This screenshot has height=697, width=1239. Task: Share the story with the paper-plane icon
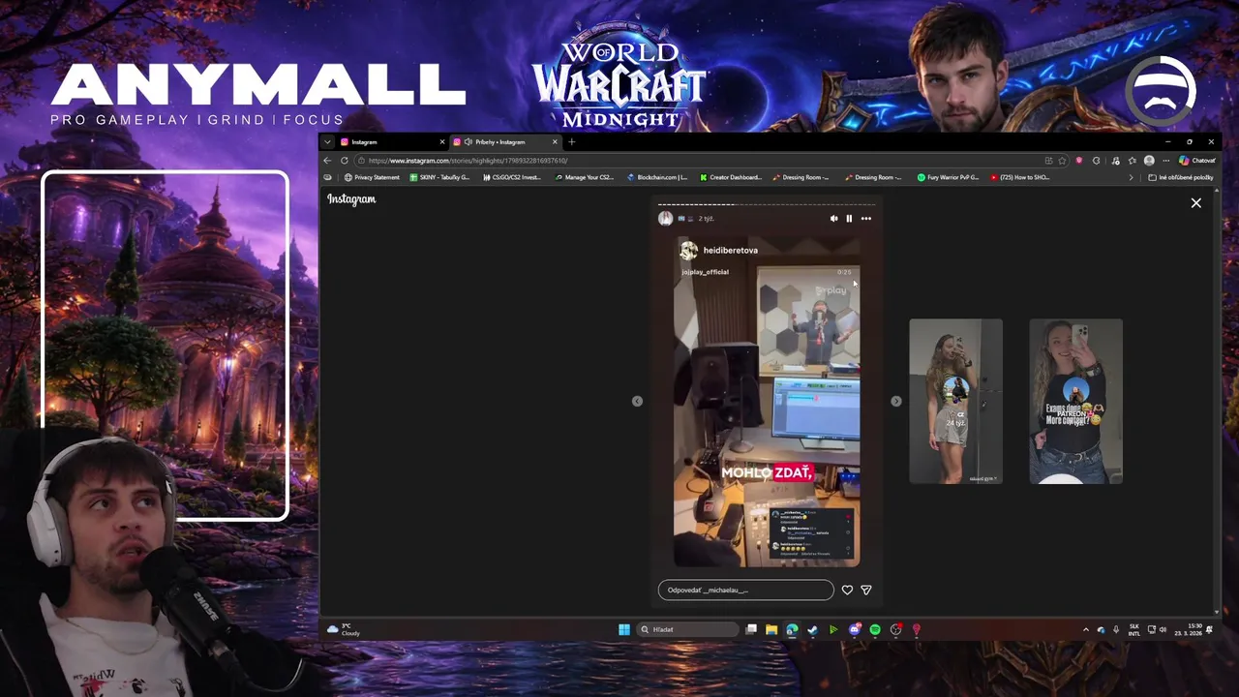coord(866,590)
